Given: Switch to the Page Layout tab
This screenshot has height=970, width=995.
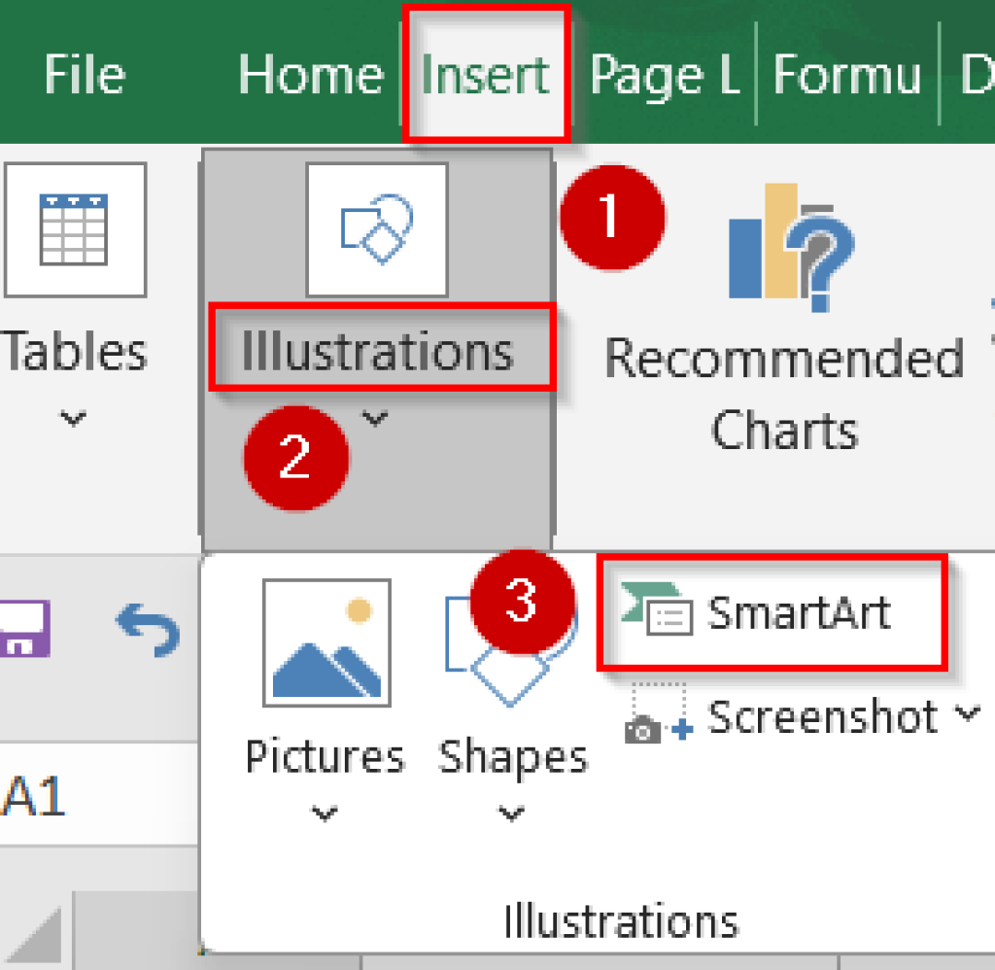Looking at the screenshot, I should 665,75.
